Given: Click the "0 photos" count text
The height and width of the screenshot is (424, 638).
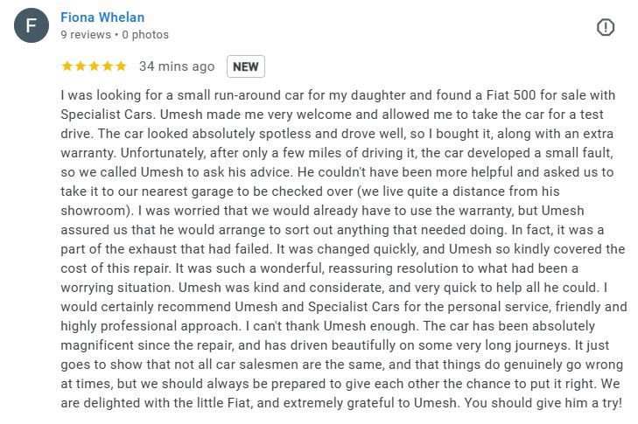Looking at the screenshot, I should [145, 35].
